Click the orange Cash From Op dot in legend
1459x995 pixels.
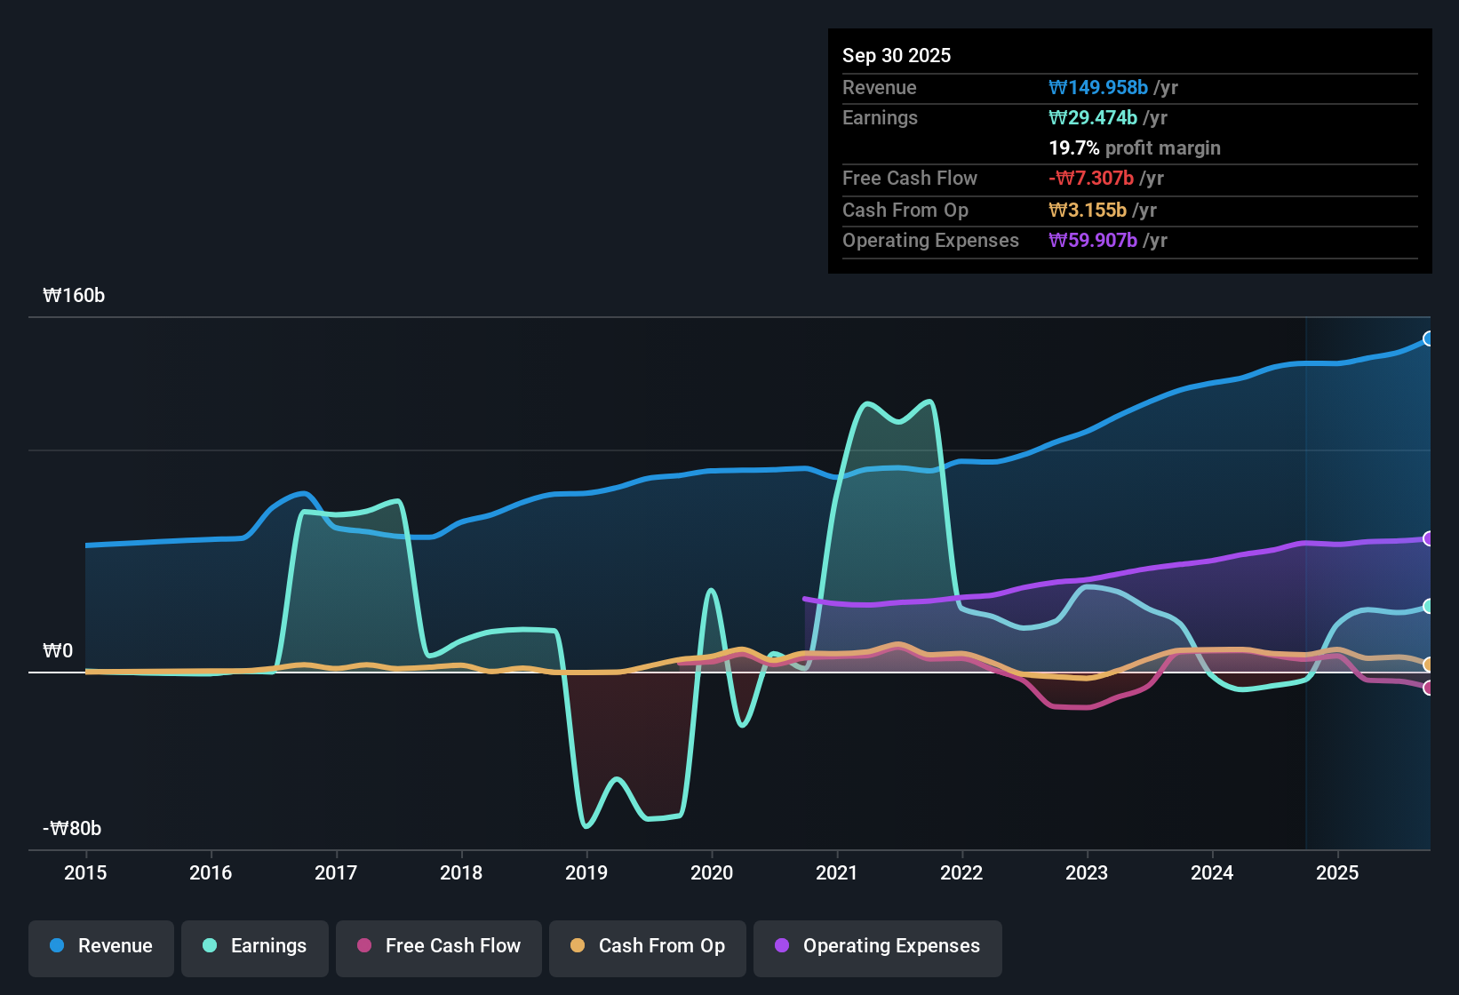pos(578,946)
